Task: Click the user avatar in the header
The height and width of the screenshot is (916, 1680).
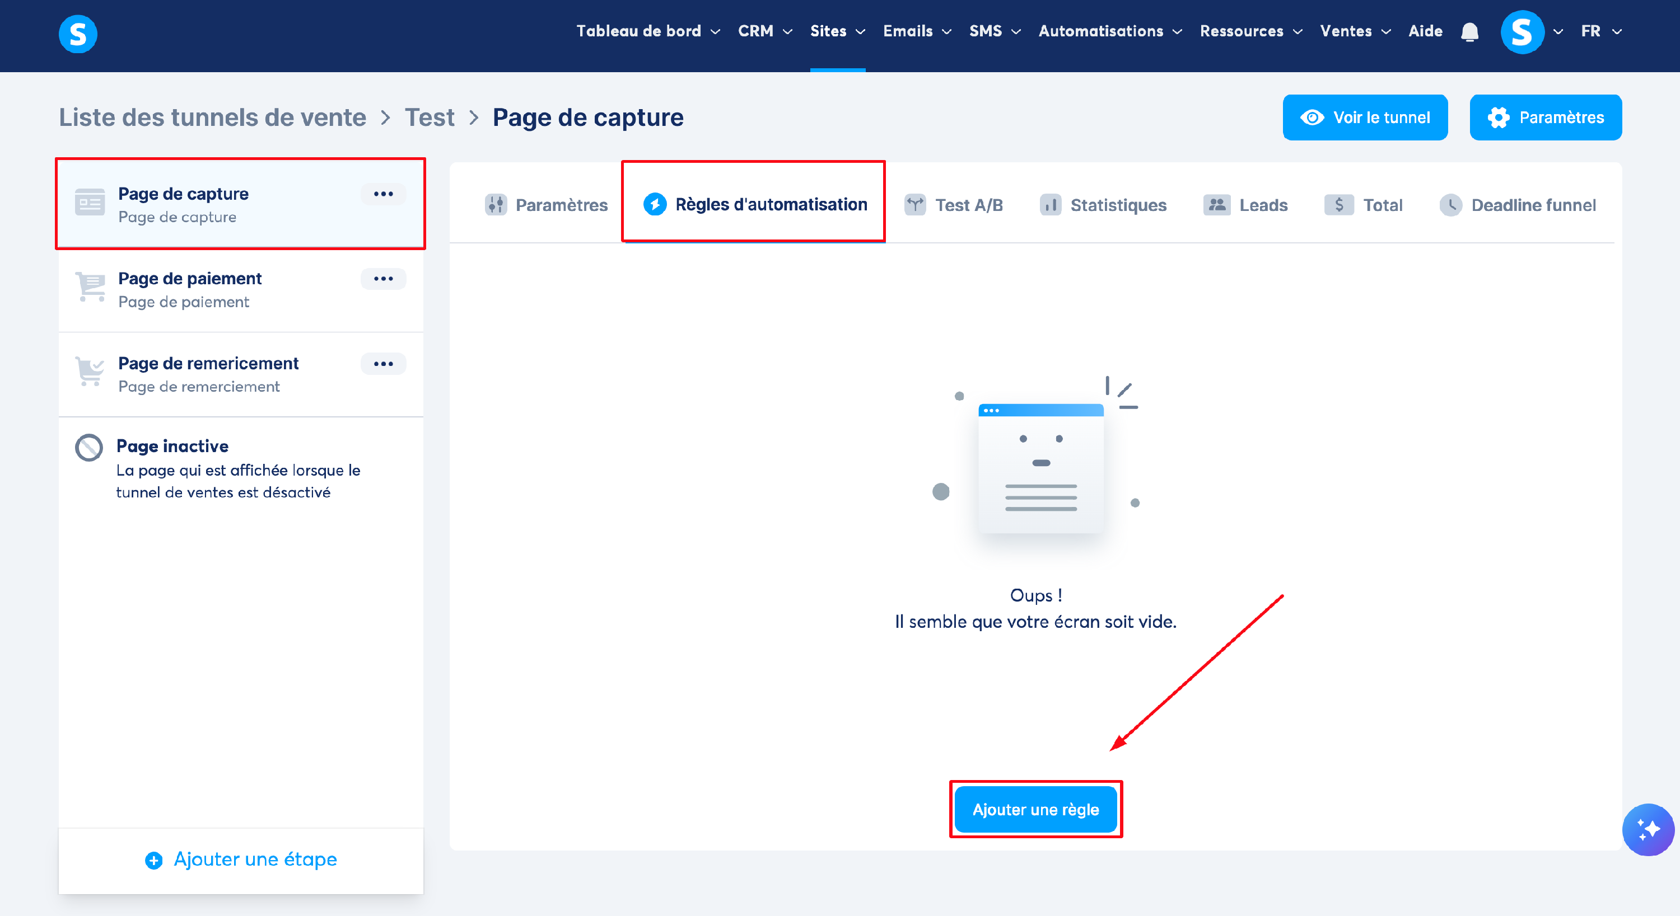Action: [1522, 31]
